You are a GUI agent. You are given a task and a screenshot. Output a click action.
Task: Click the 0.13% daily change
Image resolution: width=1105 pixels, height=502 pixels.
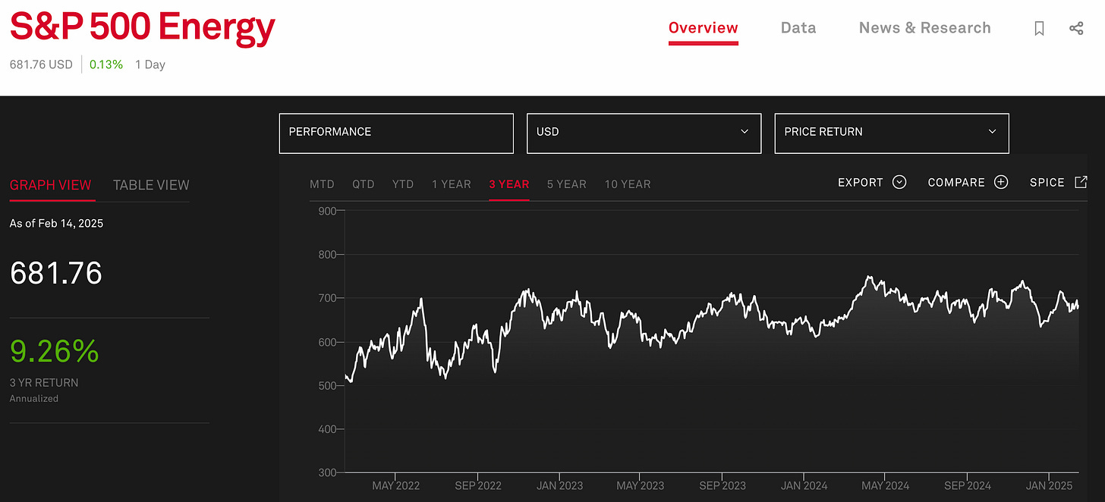point(106,64)
